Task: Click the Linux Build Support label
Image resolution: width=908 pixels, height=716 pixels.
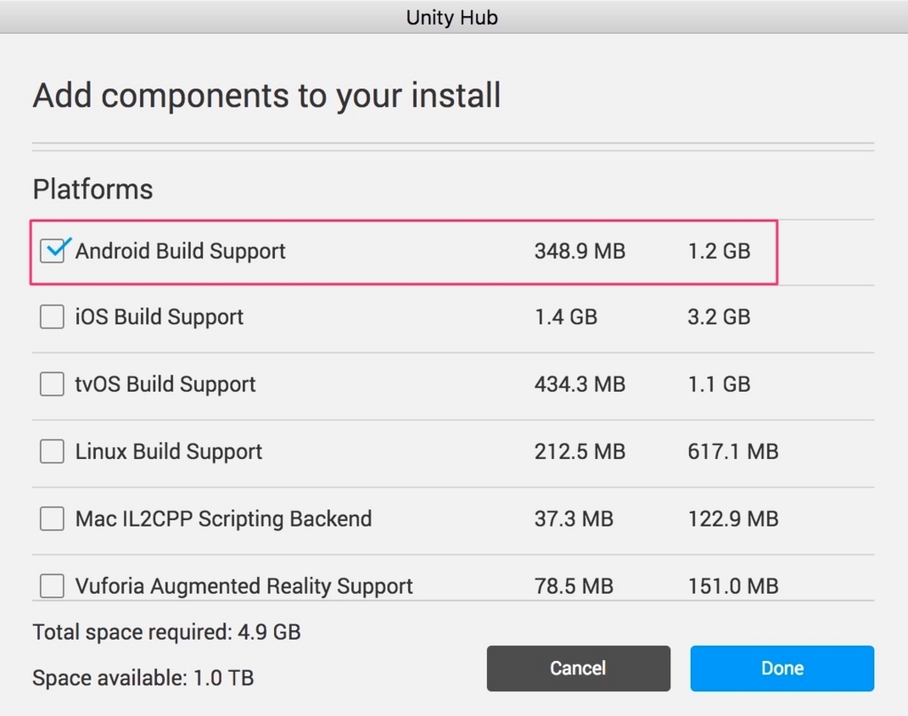Action: [168, 452]
